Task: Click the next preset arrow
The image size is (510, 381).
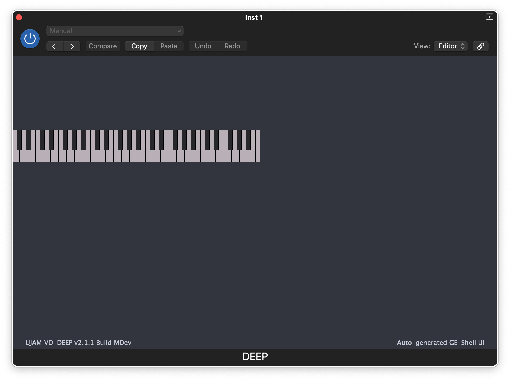Action: click(72, 46)
